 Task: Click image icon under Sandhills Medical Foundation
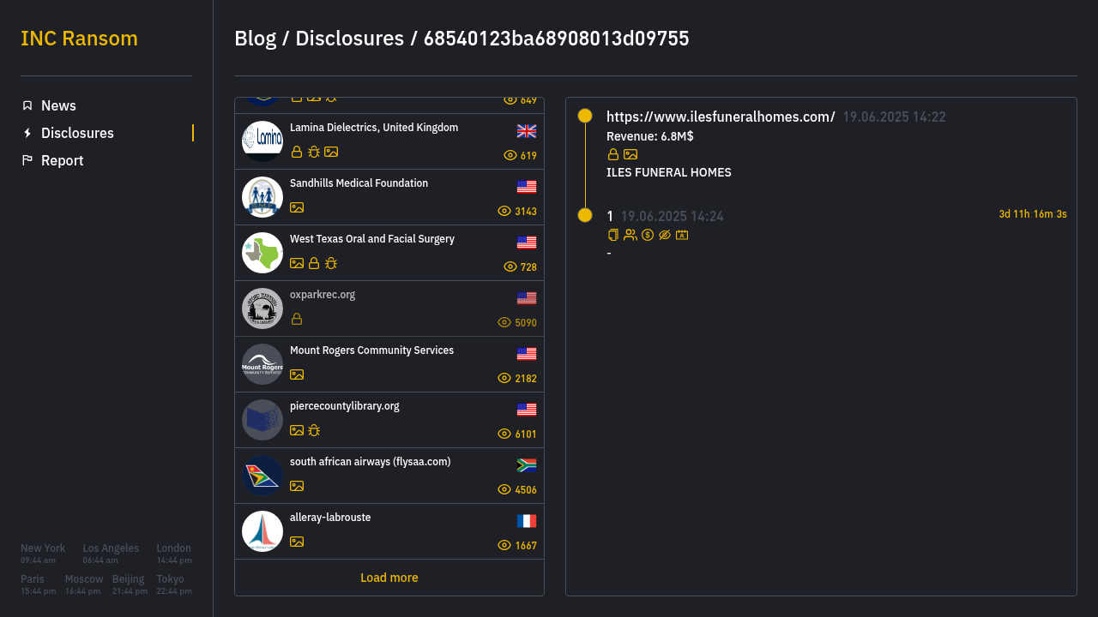pos(297,207)
